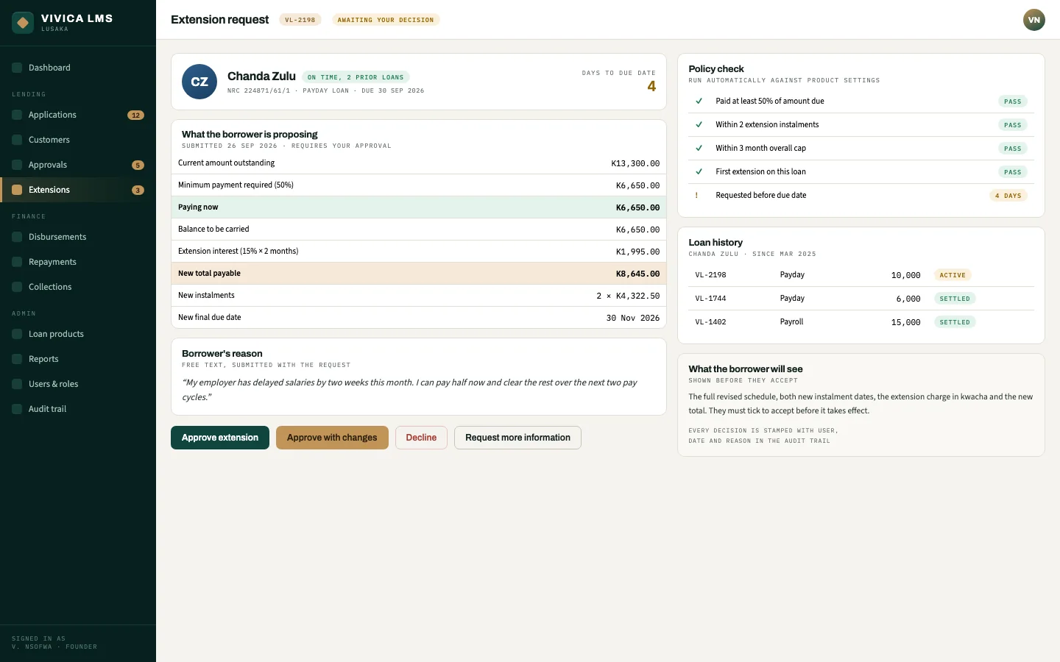Open Collections page
Viewport: 1060px width, 662px height.
pos(78,287)
